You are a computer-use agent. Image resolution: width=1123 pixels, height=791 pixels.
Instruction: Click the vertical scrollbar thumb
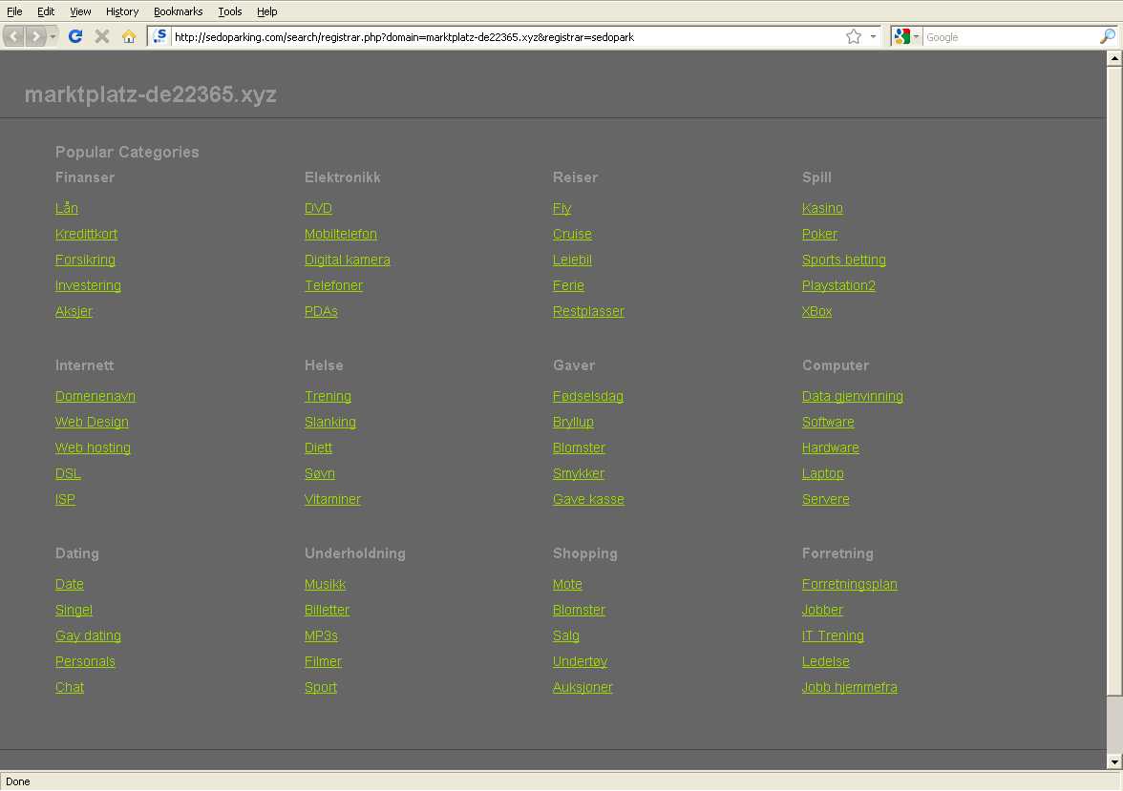[1113, 380]
